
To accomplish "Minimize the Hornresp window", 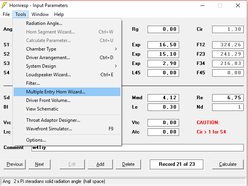I will (202, 6).
